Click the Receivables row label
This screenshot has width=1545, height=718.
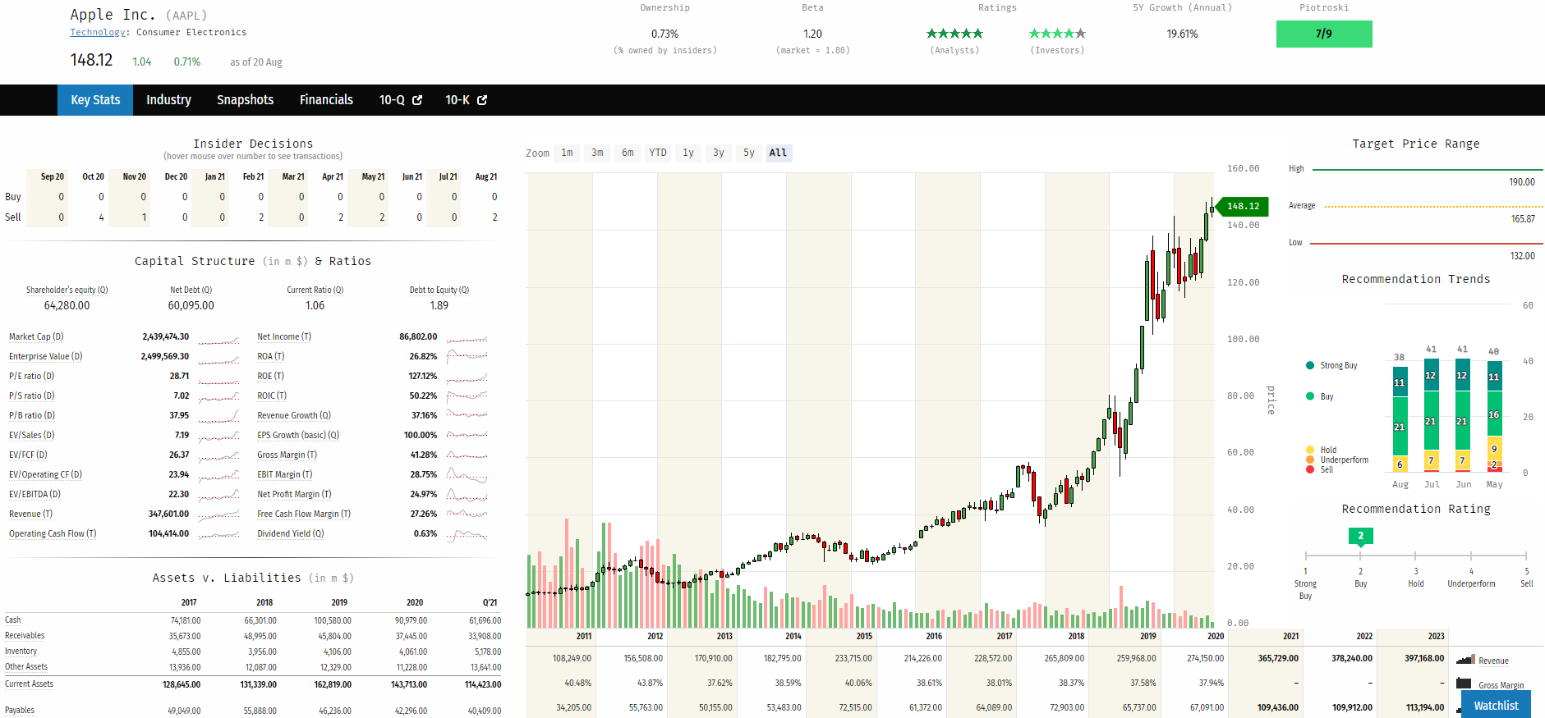coord(25,636)
